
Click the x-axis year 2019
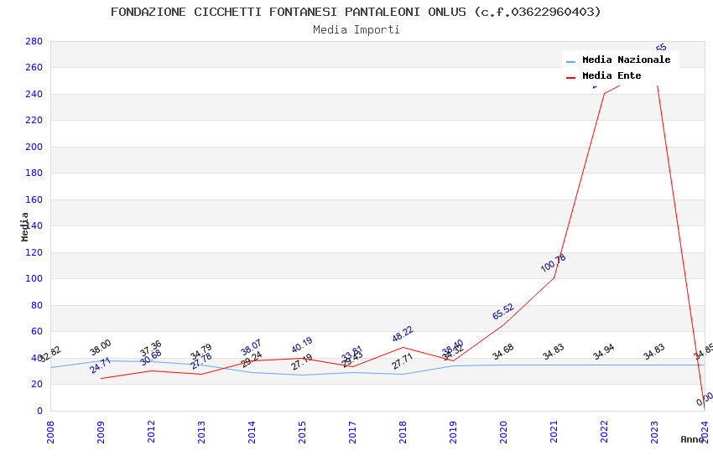453,432
